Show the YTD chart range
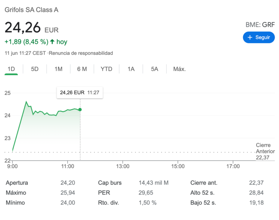Viewport: 279px width, 220px height. 106,69
